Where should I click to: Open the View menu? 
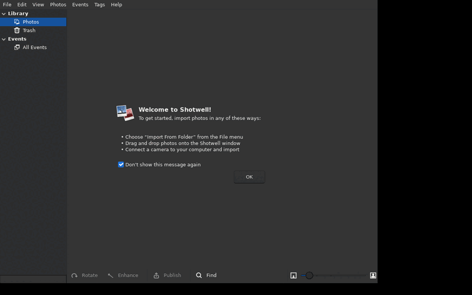tap(38, 5)
